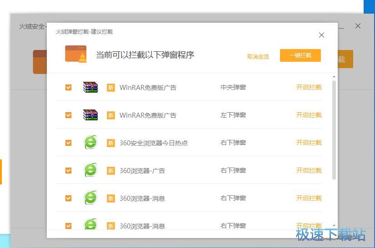Click 右下弹窗 label in 360浏览器-广告 row
375x248 pixels.
coord(233,170)
